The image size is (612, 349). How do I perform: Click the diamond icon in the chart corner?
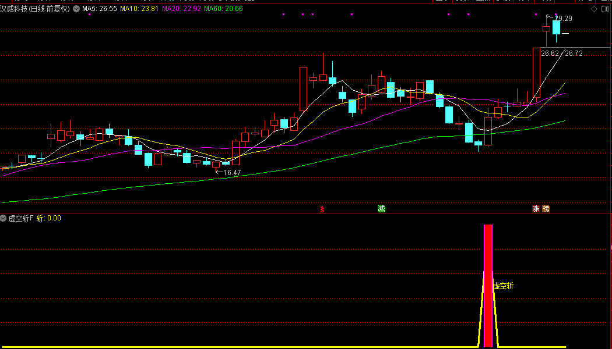(594, 9)
